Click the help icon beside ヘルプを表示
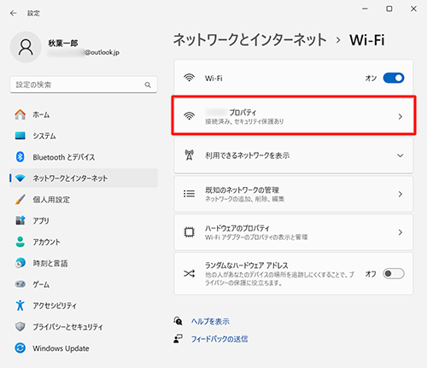Viewport: 427px width, 368px height. point(178,321)
